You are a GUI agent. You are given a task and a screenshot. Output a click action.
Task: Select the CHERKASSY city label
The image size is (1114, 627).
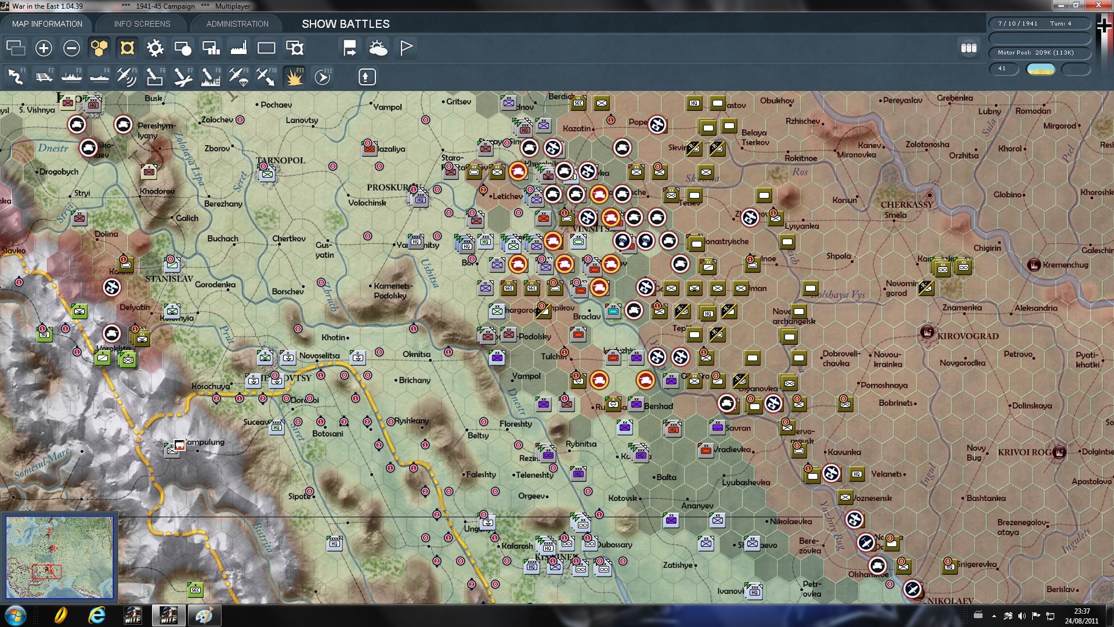[x=907, y=204]
